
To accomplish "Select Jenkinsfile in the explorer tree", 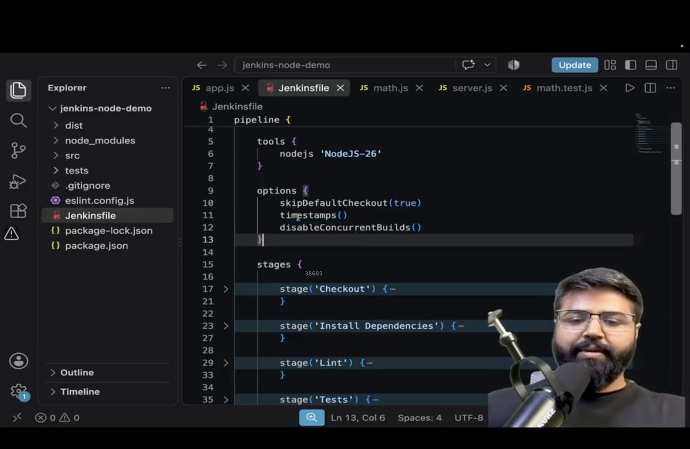I will pos(108,216).
